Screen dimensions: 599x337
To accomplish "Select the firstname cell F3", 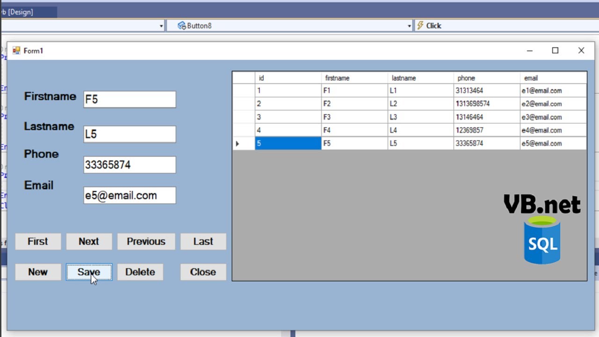I will coord(355,117).
